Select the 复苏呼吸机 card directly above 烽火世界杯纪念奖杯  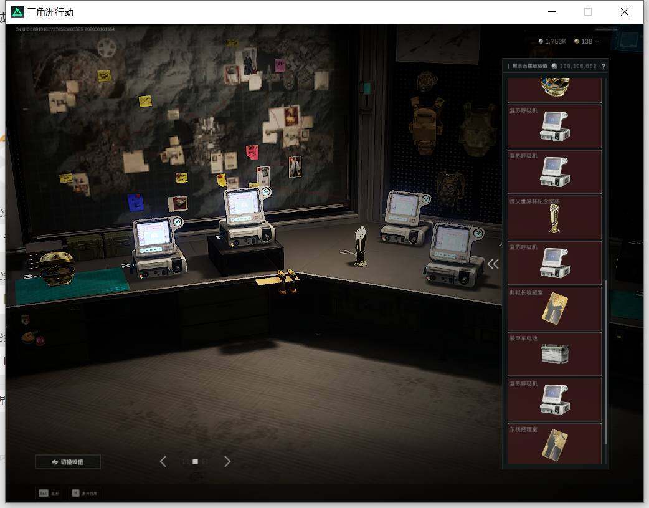click(554, 172)
